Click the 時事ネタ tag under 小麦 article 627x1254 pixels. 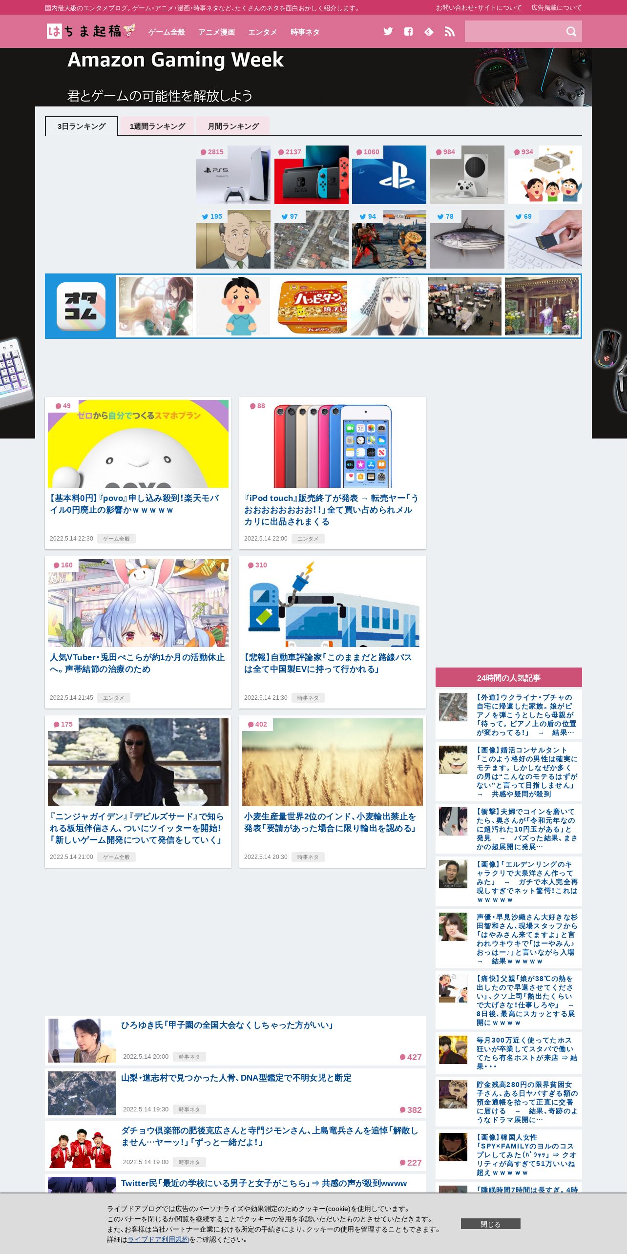(x=308, y=857)
